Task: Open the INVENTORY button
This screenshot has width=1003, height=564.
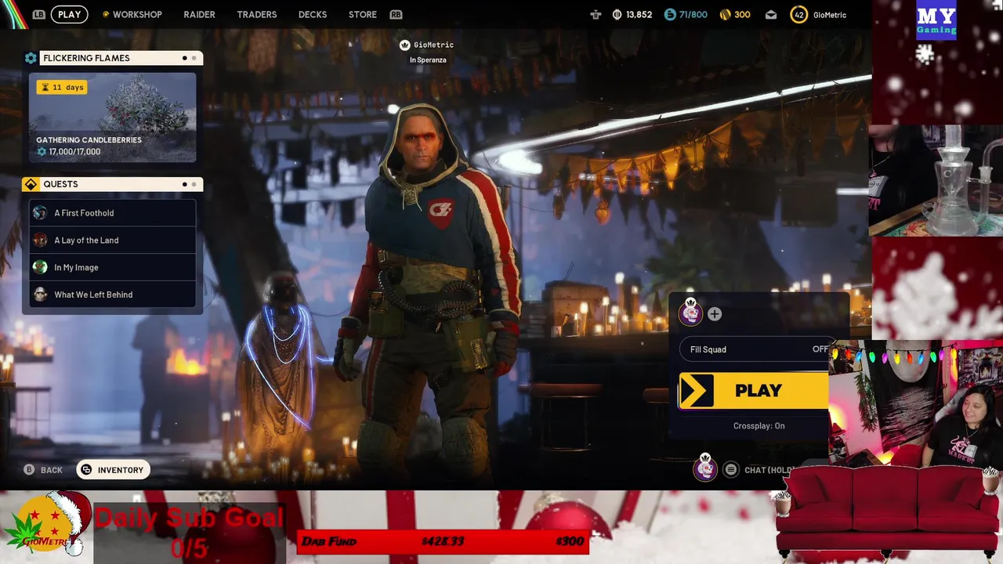Action: point(113,470)
